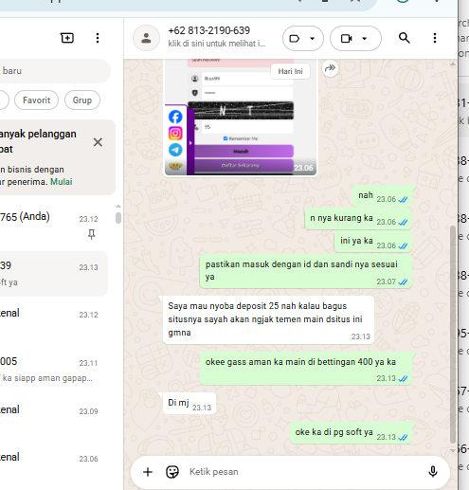Image resolution: width=469 pixels, height=490 pixels.
Task: Click the Telegram icon in the screenshot image
Action: point(175,150)
